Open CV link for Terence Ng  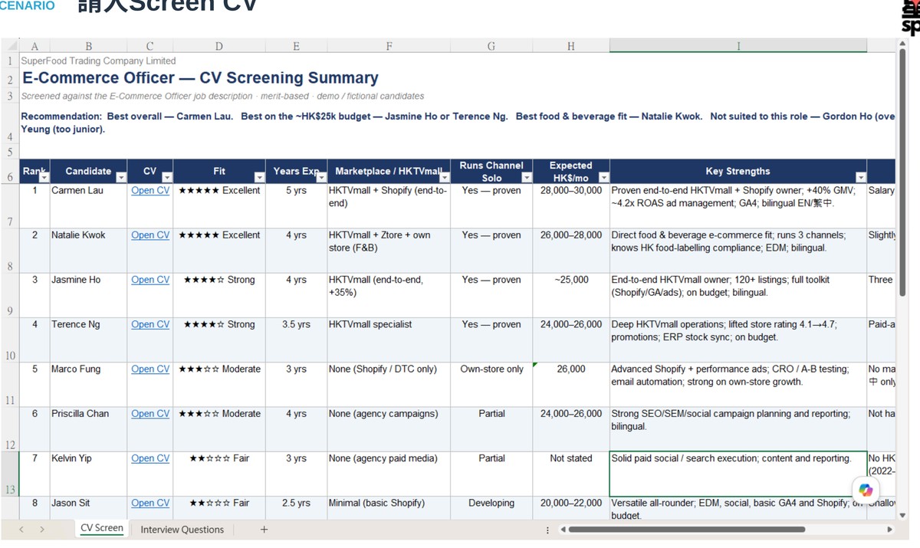[x=150, y=324]
